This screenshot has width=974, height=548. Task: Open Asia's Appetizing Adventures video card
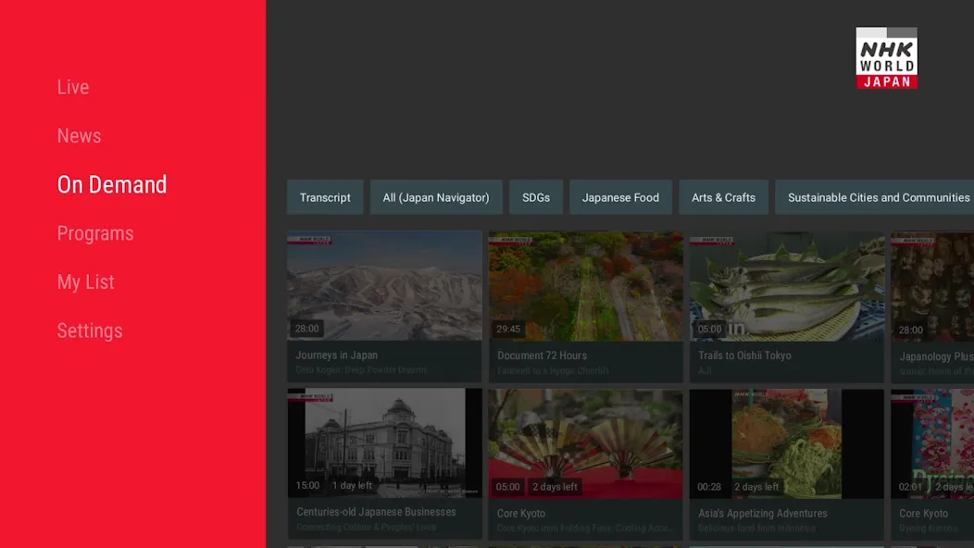click(x=787, y=464)
